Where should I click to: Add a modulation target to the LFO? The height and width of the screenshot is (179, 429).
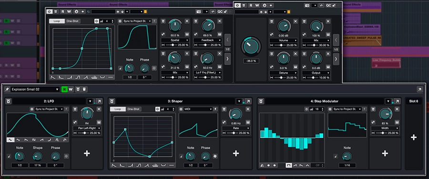click(87, 153)
